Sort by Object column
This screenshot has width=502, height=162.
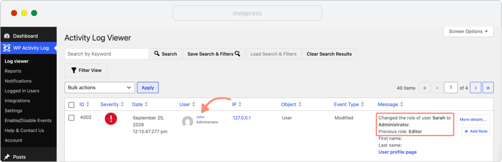[292, 104]
